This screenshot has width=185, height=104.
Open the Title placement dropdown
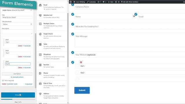17,24
